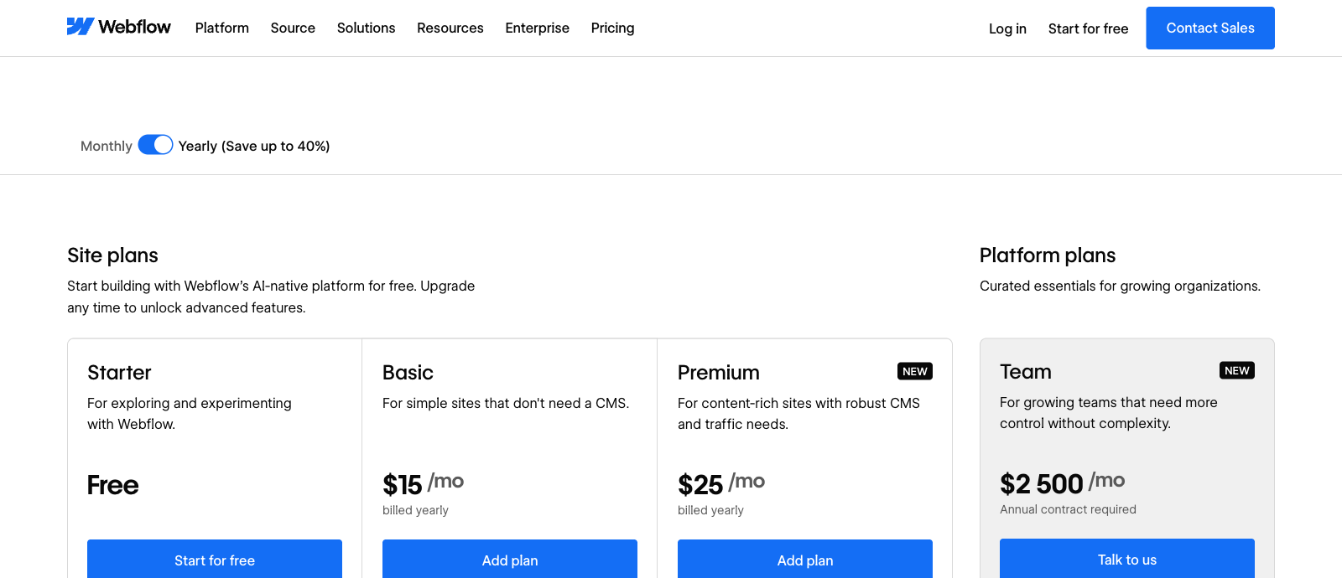Click 'Curated essentials for growing organizations.'
1342x578 pixels.
click(1120, 286)
